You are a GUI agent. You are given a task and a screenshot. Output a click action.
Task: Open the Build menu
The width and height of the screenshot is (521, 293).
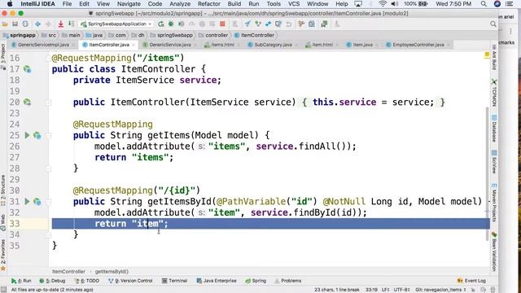coord(234,4)
